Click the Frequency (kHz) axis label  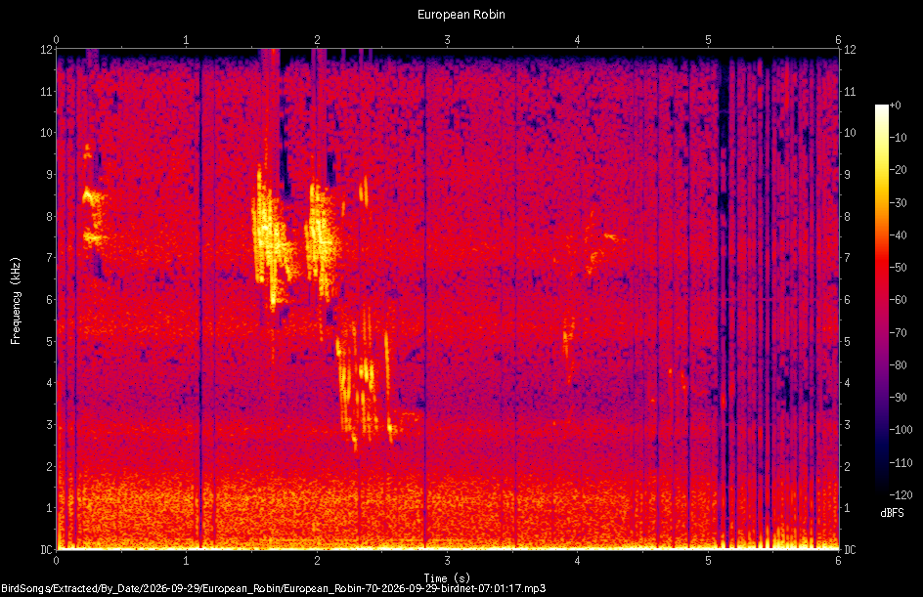coord(16,301)
